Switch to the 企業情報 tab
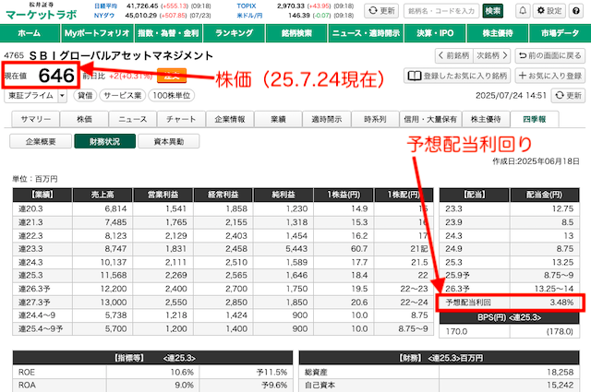Viewport: 591px width, 392px height. click(230, 119)
